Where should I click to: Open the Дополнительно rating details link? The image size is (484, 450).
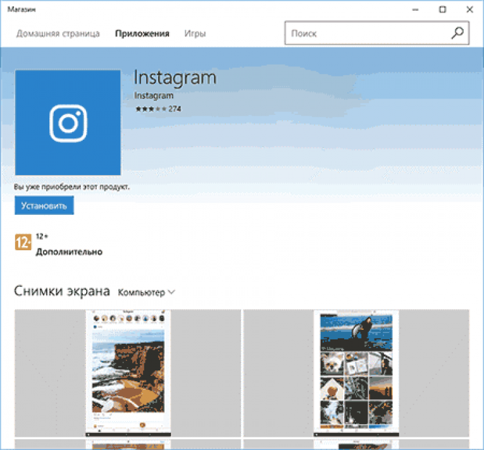click(69, 252)
